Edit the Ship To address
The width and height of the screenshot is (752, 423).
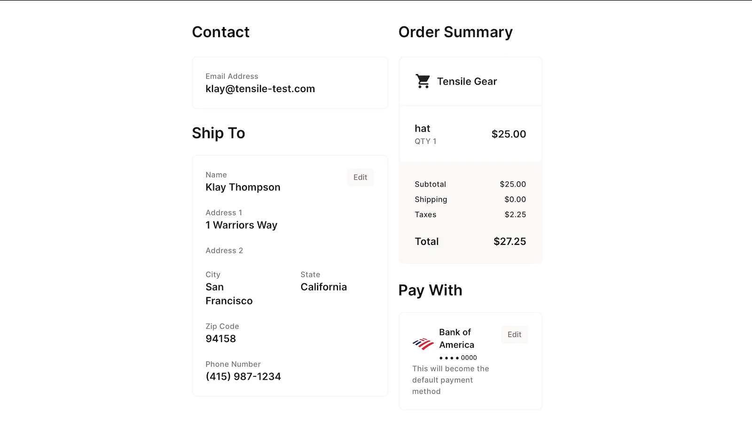360,177
